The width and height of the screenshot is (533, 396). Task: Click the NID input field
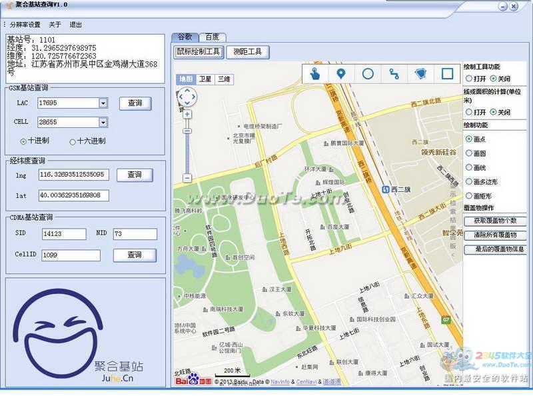click(x=135, y=234)
